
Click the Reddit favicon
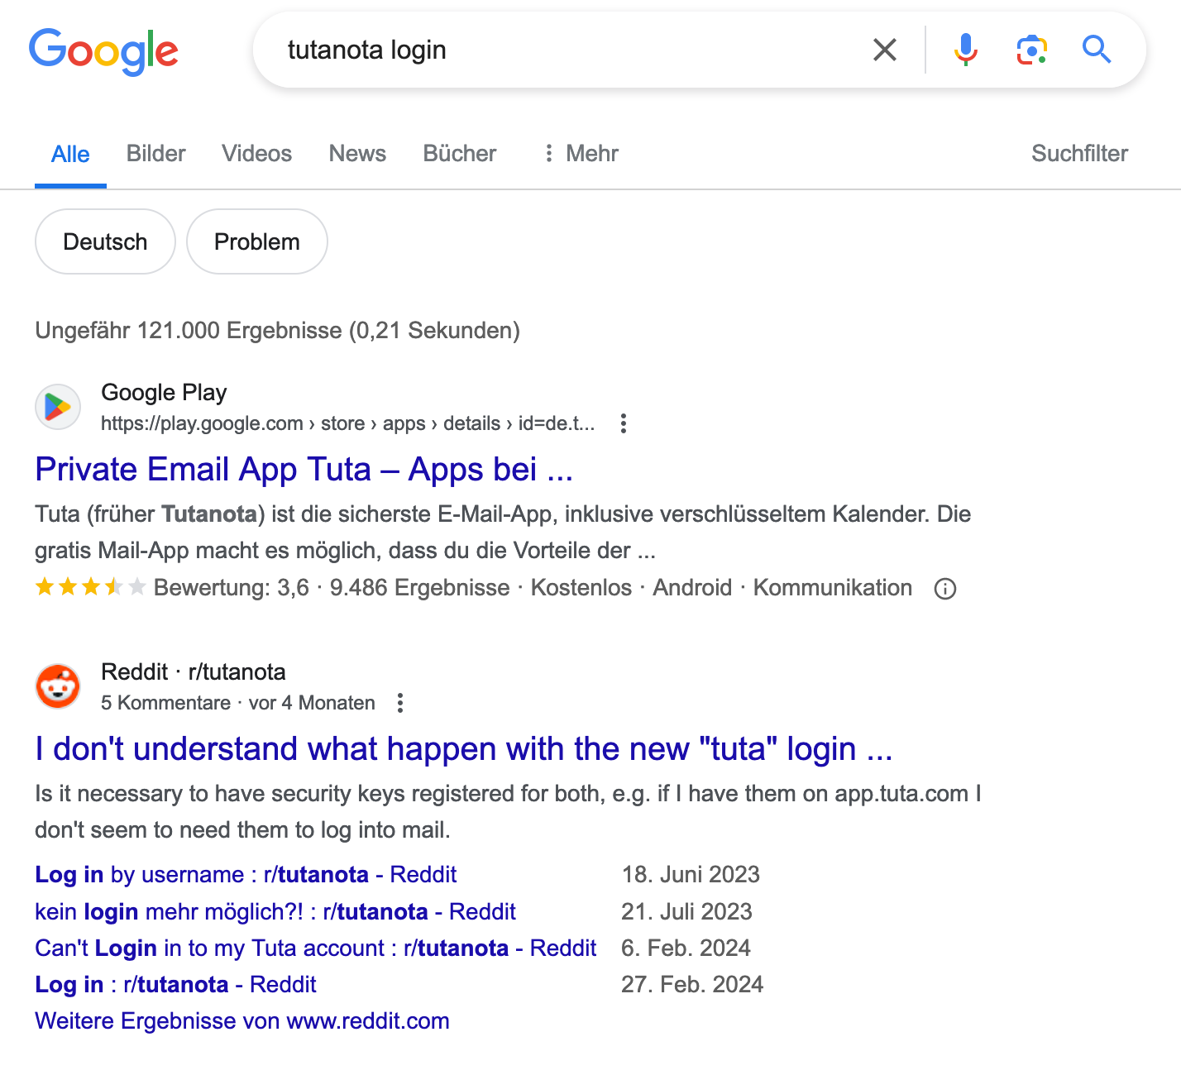[58, 686]
